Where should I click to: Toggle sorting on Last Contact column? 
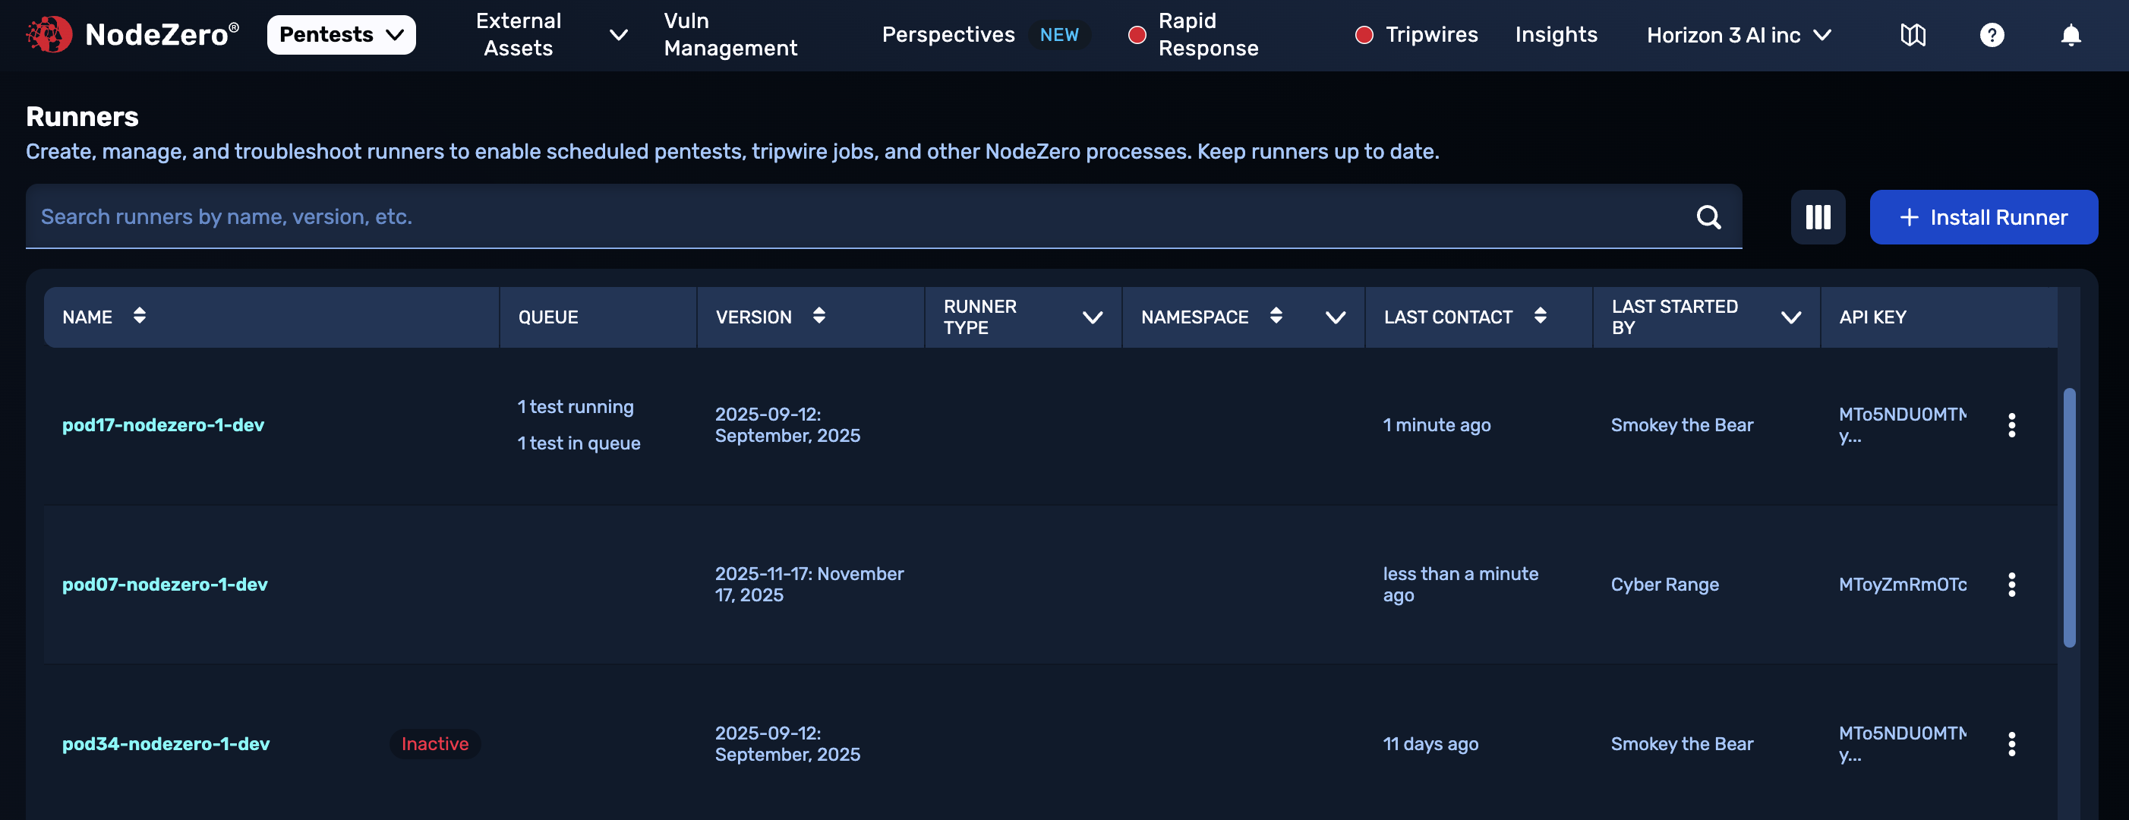(1540, 316)
